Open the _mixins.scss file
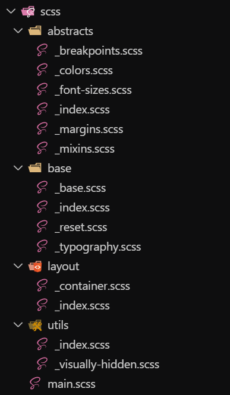The height and width of the screenshot is (395, 230). (84, 149)
